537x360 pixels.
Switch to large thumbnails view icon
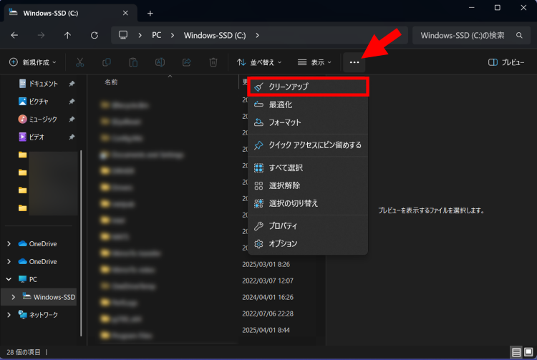(528, 352)
